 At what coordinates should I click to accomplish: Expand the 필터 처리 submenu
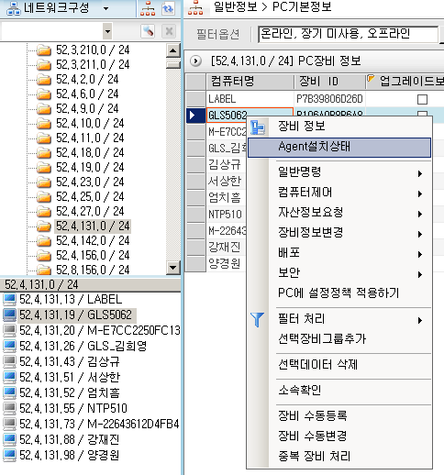coord(339,319)
